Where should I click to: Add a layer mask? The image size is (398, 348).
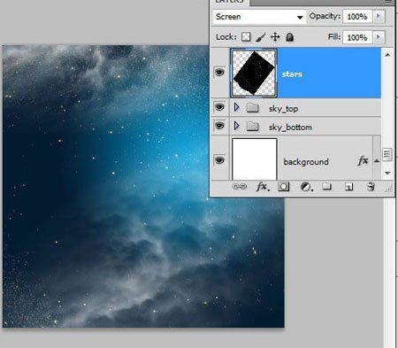click(x=284, y=187)
